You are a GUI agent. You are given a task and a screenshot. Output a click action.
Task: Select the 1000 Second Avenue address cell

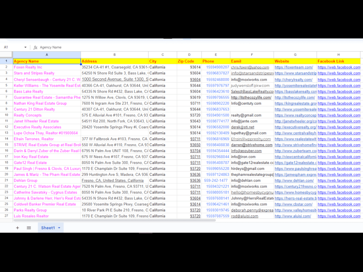point(115,79)
